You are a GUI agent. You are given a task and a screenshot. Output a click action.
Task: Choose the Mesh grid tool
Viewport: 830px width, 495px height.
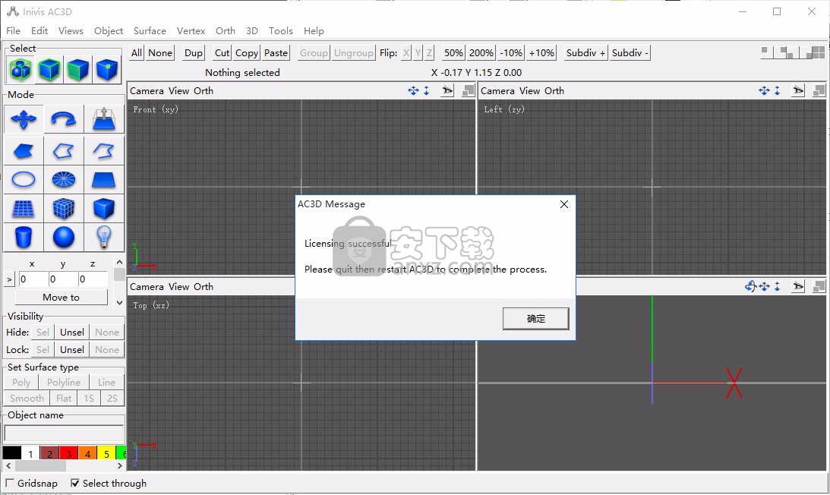tap(24, 208)
